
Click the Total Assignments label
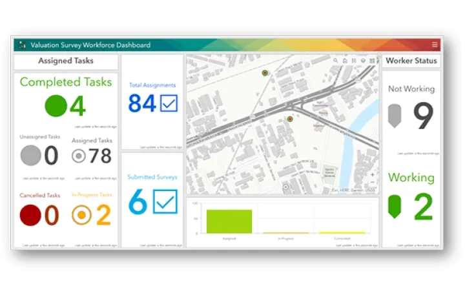(x=152, y=85)
